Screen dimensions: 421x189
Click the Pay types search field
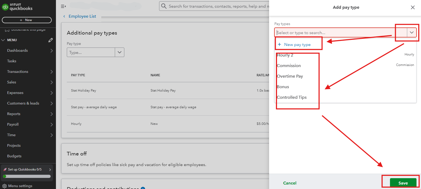(x=341, y=32)
